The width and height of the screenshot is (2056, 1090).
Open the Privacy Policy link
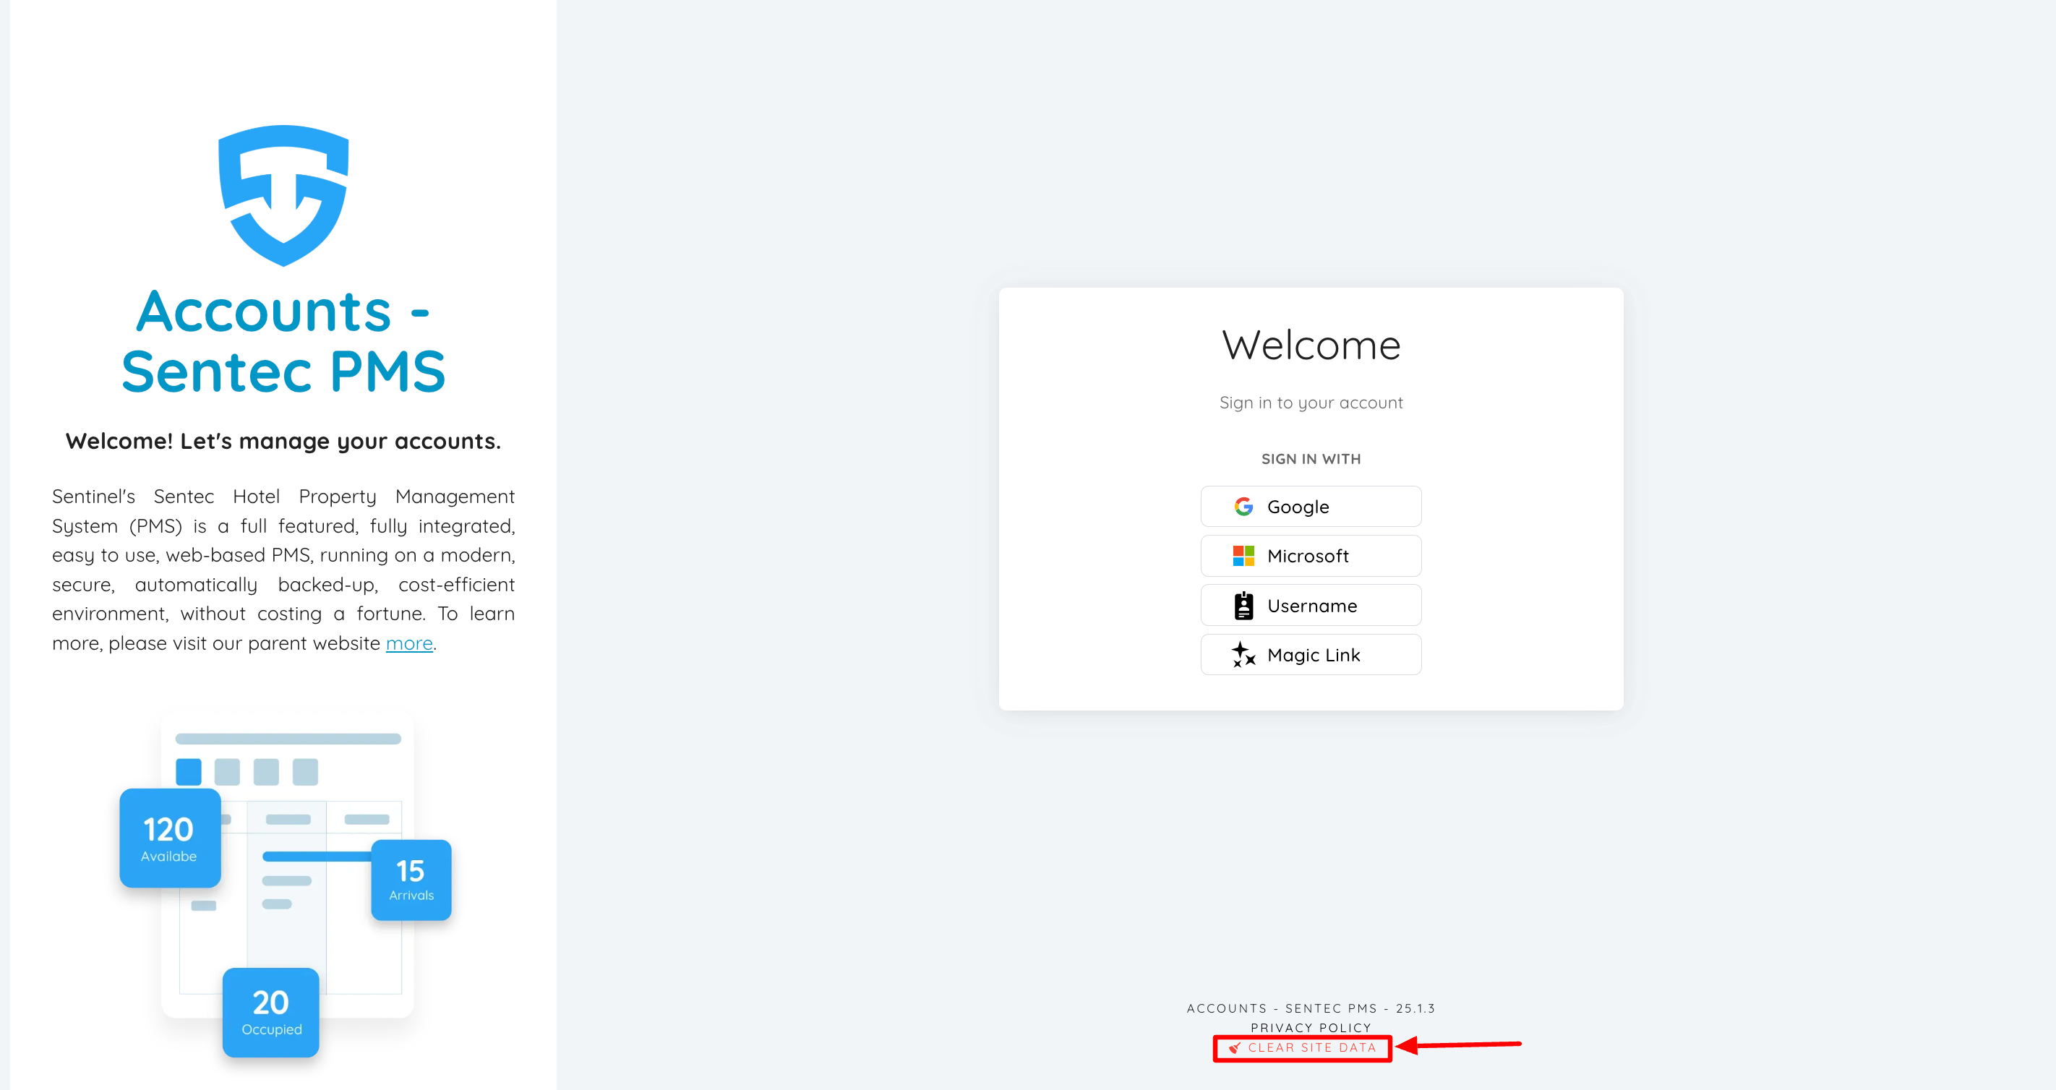coord(1311,1028)
